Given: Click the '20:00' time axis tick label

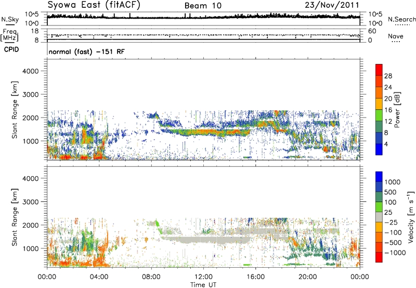Looking at the screenshot, I should 307,277.
